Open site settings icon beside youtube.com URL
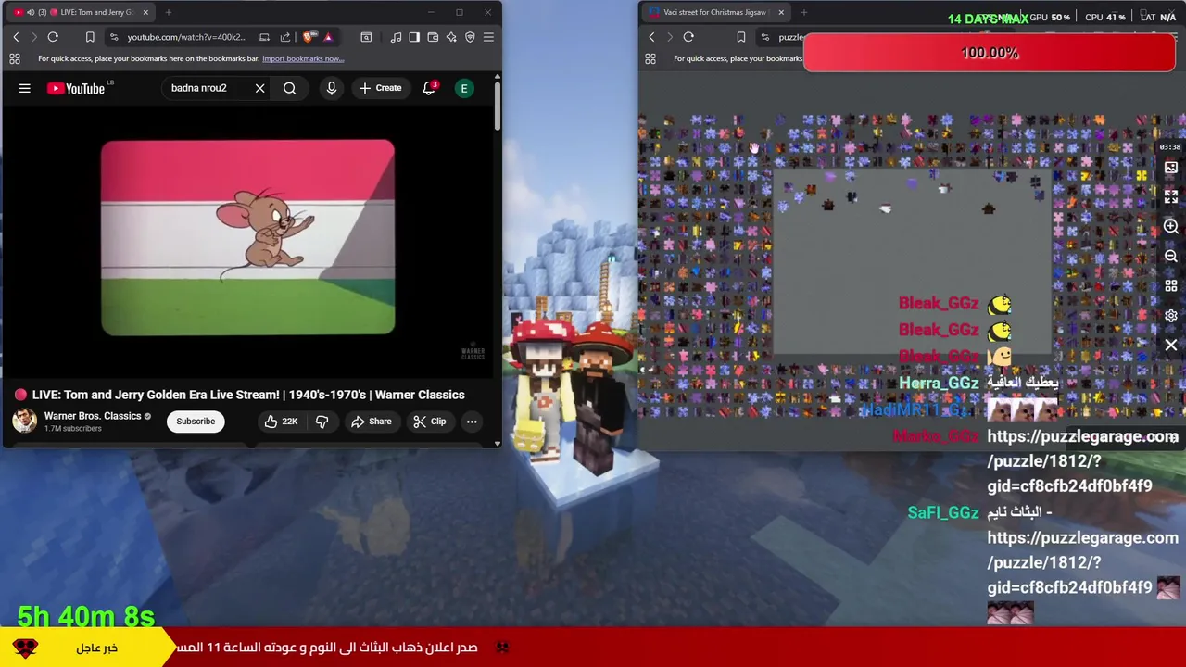 tap(114, 37)
